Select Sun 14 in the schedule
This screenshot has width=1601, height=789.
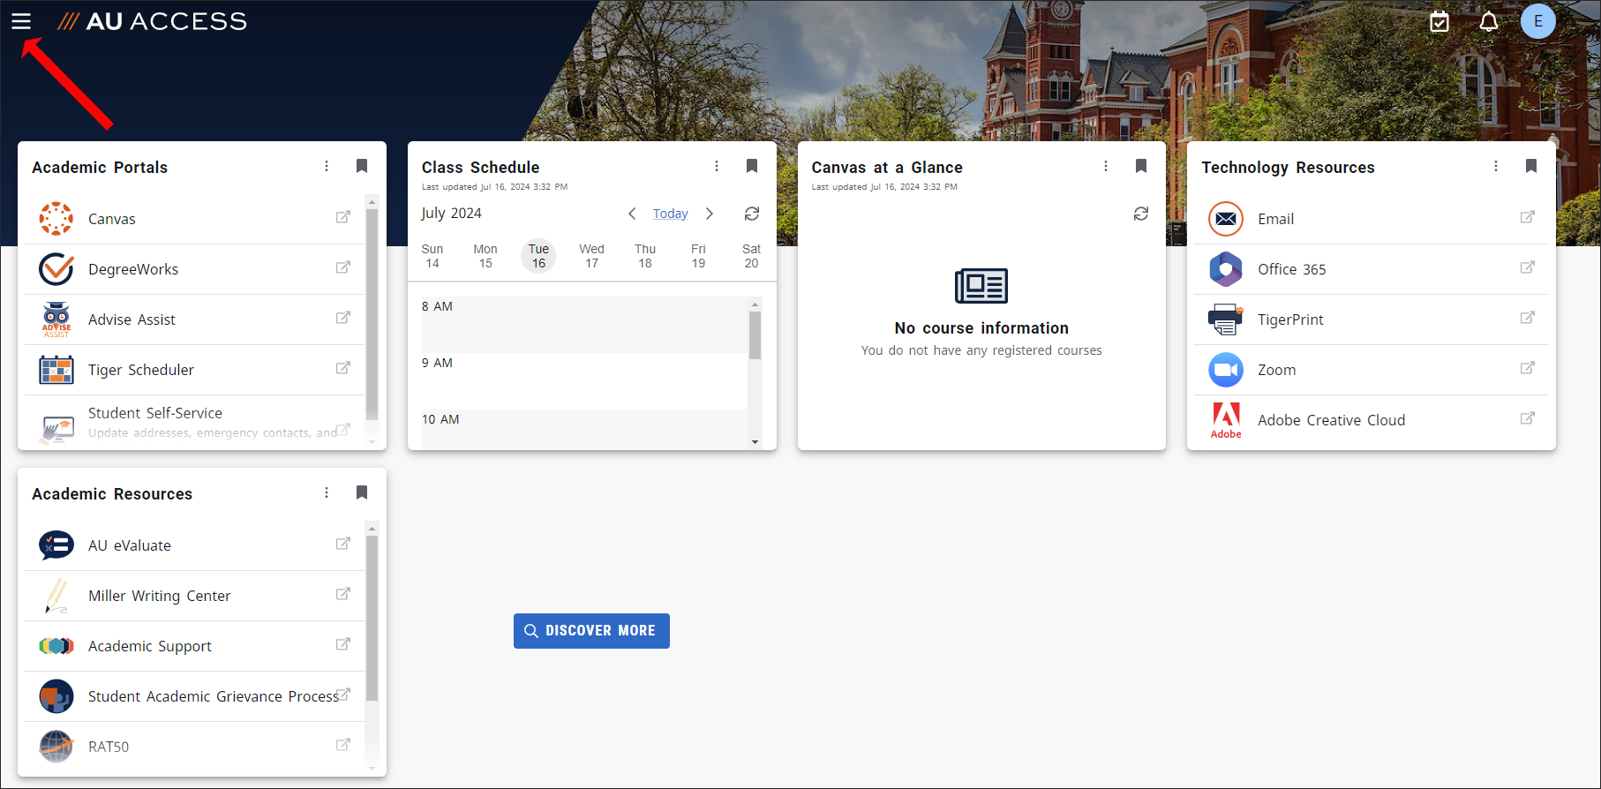(432, 256)
